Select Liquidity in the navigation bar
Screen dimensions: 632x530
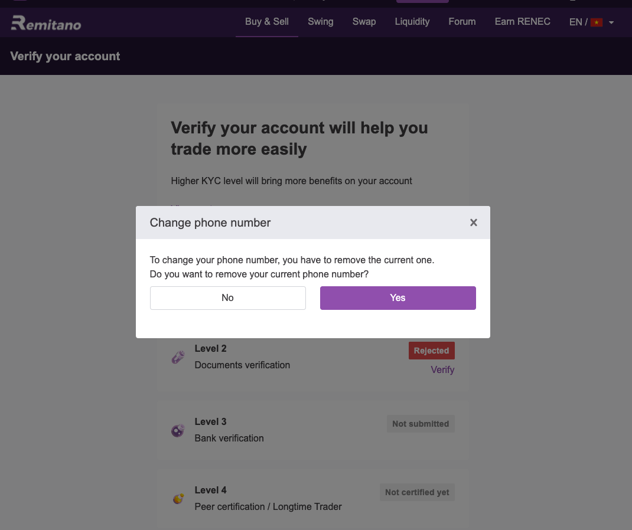coord(412,22)
